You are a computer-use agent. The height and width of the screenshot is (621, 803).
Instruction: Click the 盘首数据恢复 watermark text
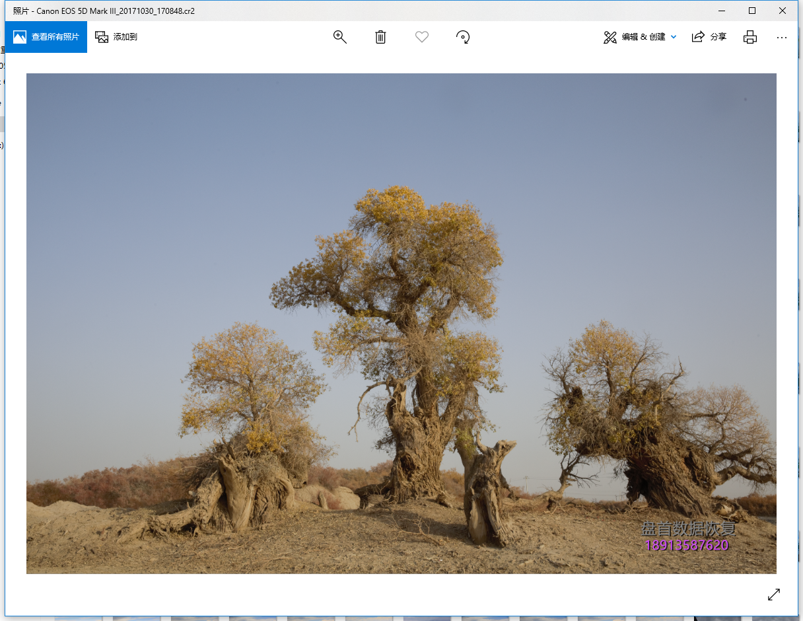click(688, 529)
